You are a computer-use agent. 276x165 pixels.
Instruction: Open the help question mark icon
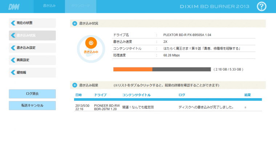261,7
